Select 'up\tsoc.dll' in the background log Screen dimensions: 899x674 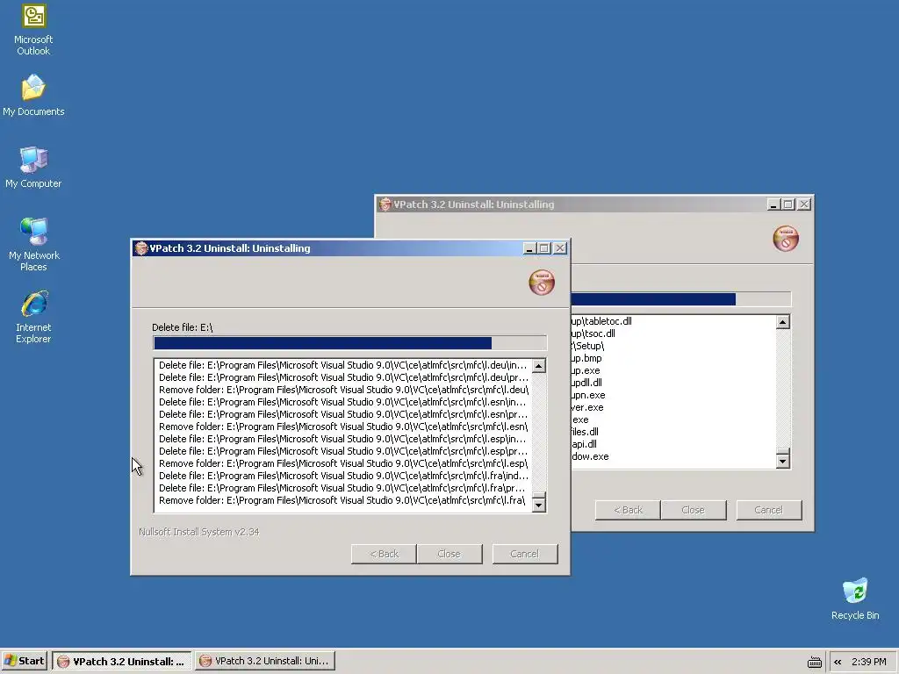593,333
